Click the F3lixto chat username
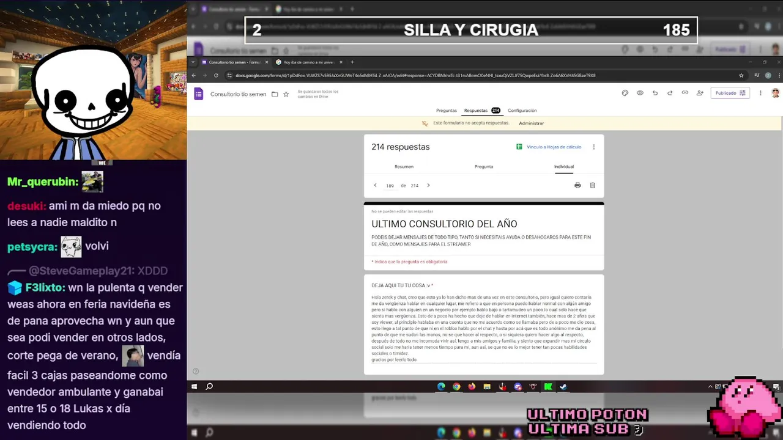The width and height of the screenshot is (783, 440). pos(45,287)
